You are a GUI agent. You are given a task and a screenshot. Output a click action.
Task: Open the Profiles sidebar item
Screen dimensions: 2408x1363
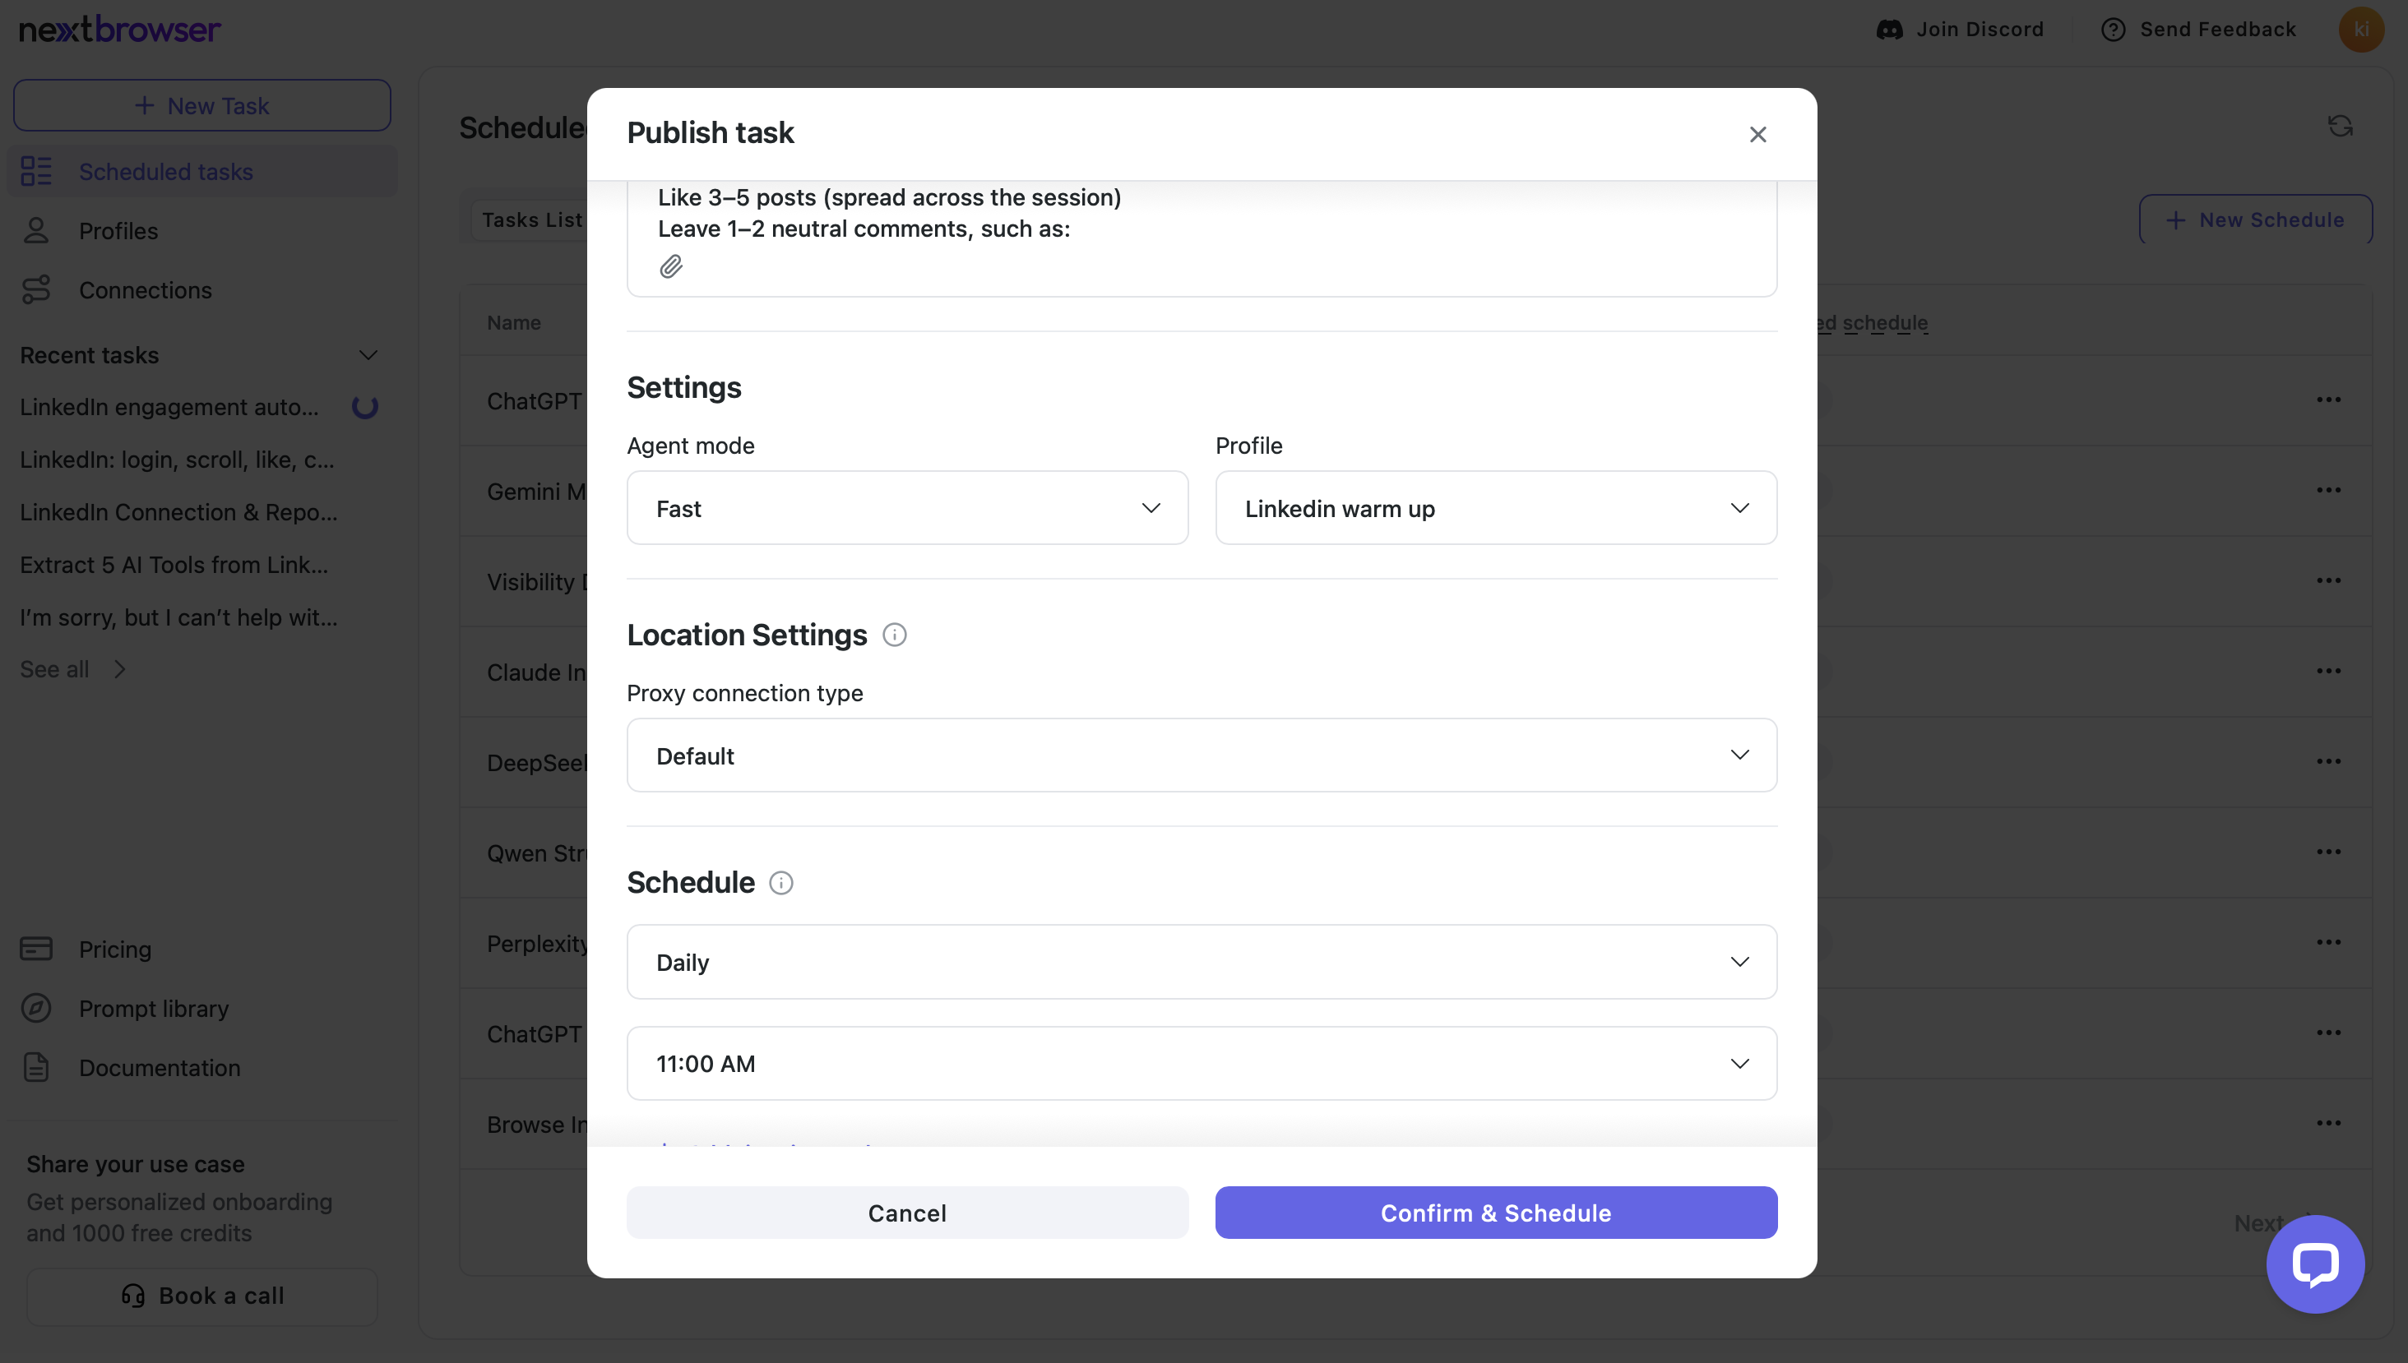click(118, 230)
